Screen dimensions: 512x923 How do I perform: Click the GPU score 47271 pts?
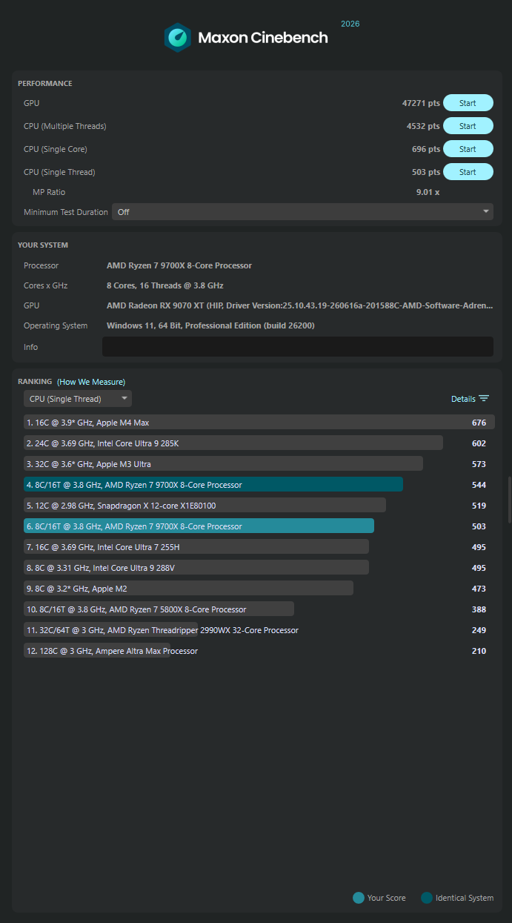click(x=421, y=103)
